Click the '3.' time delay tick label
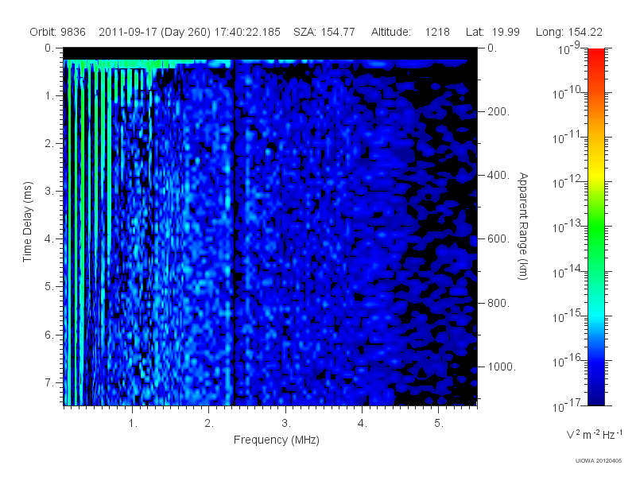This screenshot has width=636, height=477. (x=49, y=191)
